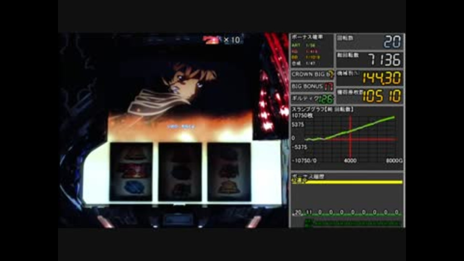464x261 pixels.
Task: Click the 合成 1/47 probability row
Action: [x=304, y=63]
